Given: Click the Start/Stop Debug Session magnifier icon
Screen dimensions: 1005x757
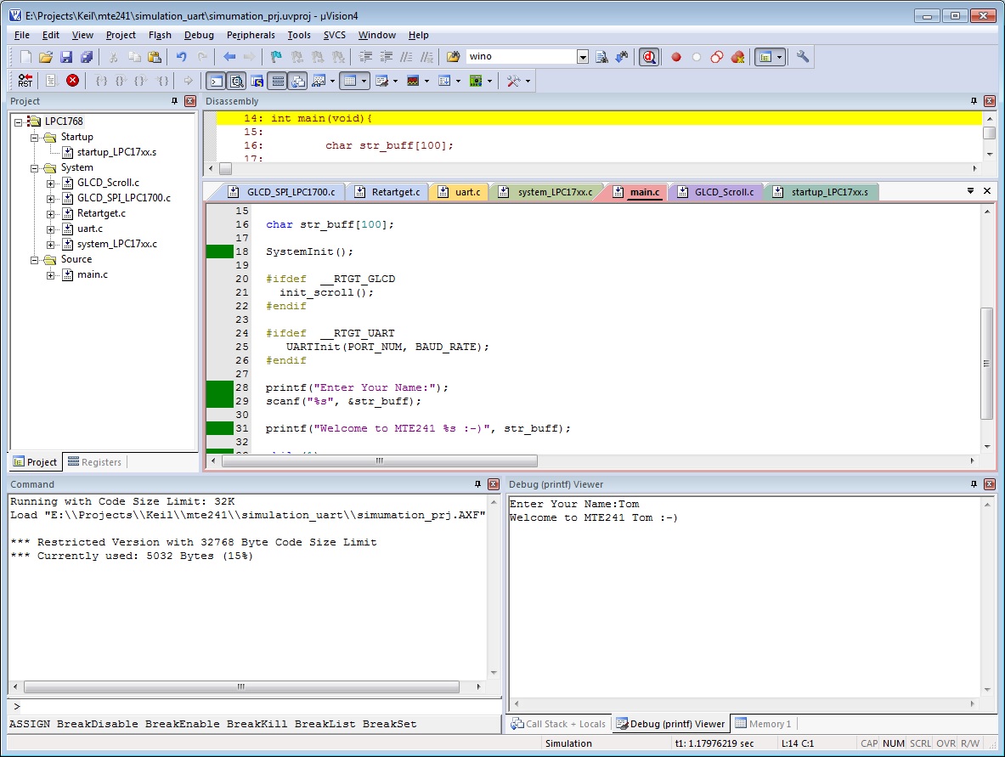Looking at the screenshot, I should tap(647, 56).
